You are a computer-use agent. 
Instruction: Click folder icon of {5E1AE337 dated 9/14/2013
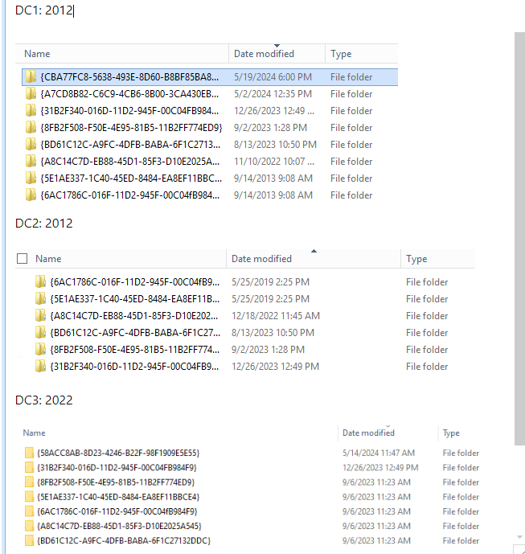click(31, 178)
